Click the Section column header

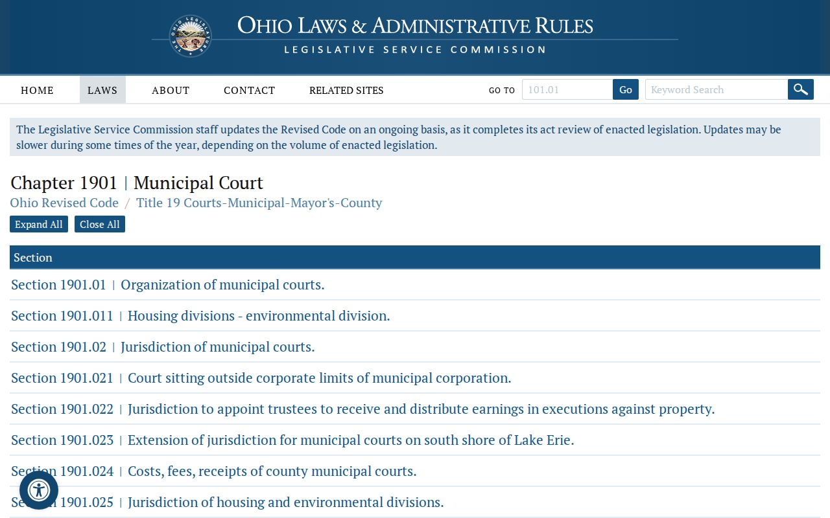[x=415, y=257]
